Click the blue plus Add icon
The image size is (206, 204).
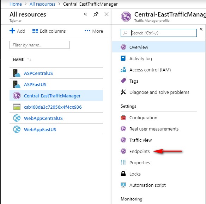pyautogui.click(x=12, y=31)
